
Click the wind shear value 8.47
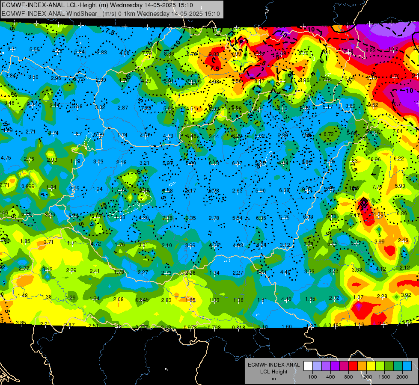(x=259, y=81)
